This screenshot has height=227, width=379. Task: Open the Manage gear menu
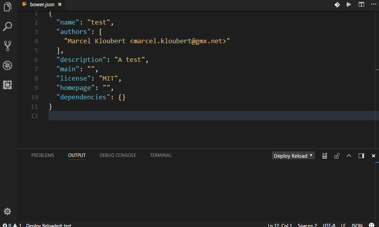(x=7, y=211)
